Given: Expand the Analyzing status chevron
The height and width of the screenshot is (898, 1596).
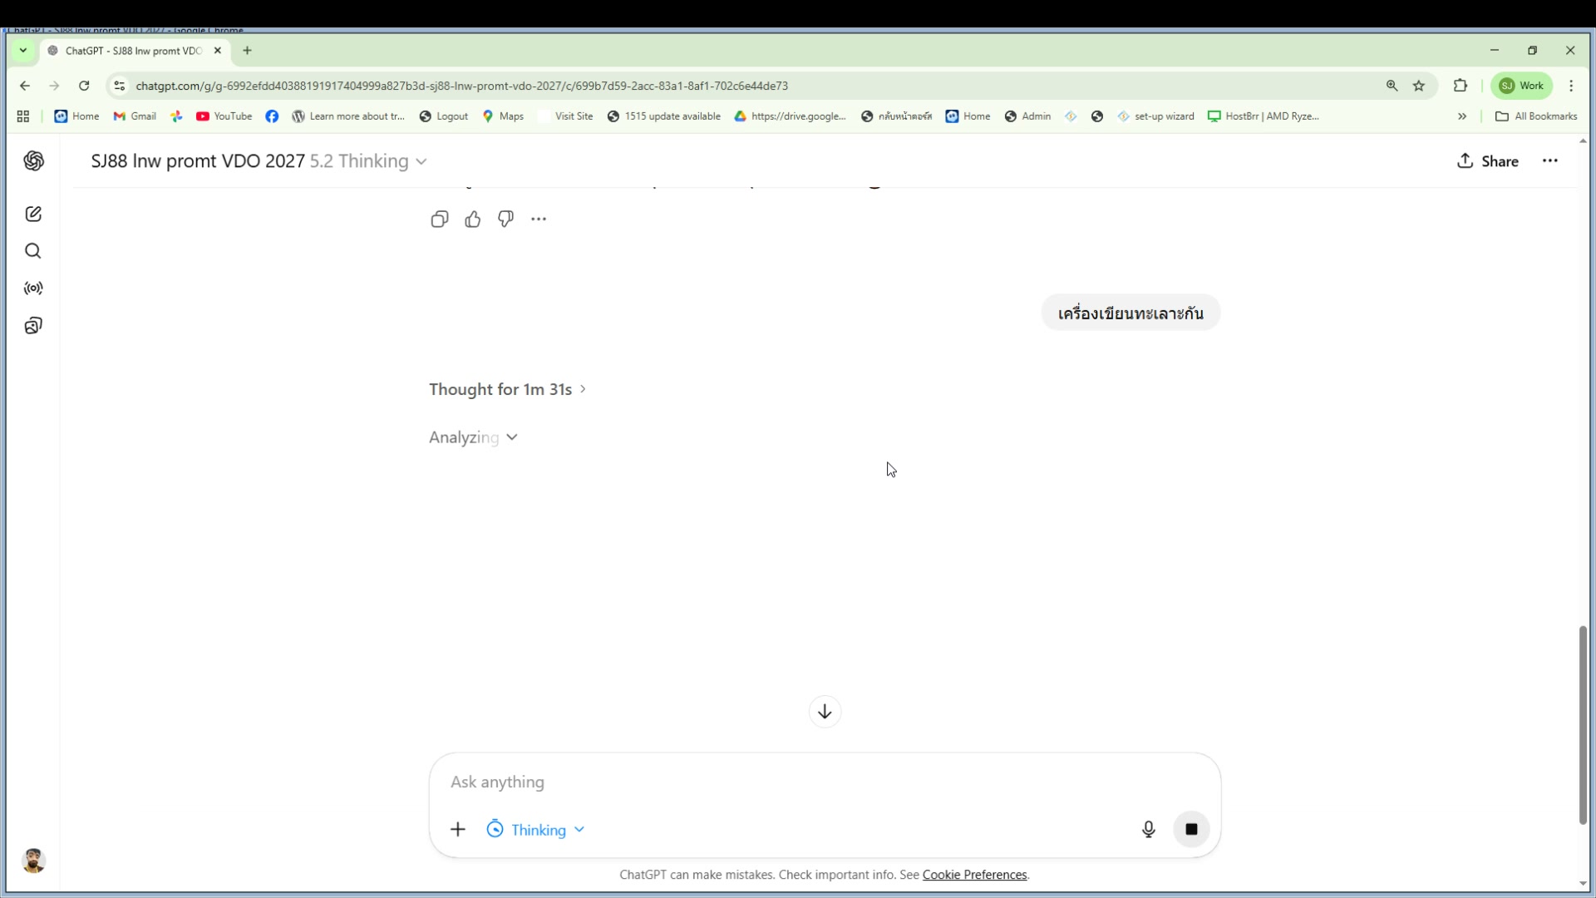Looking at the screenshot, I should click(x=512, y=437).
